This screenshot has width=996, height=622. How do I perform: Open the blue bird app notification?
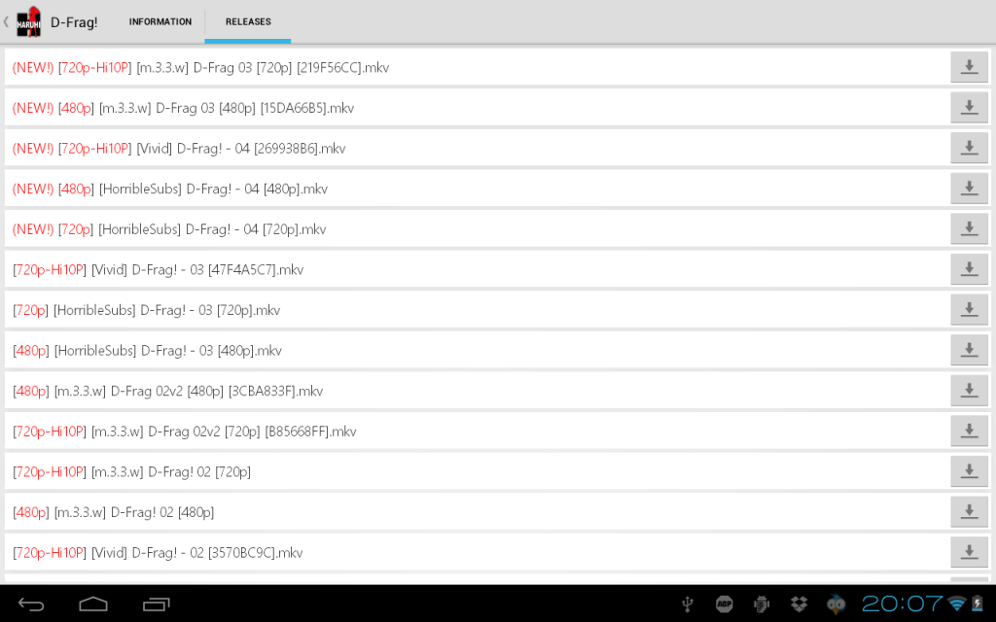(x=836, y=604)
